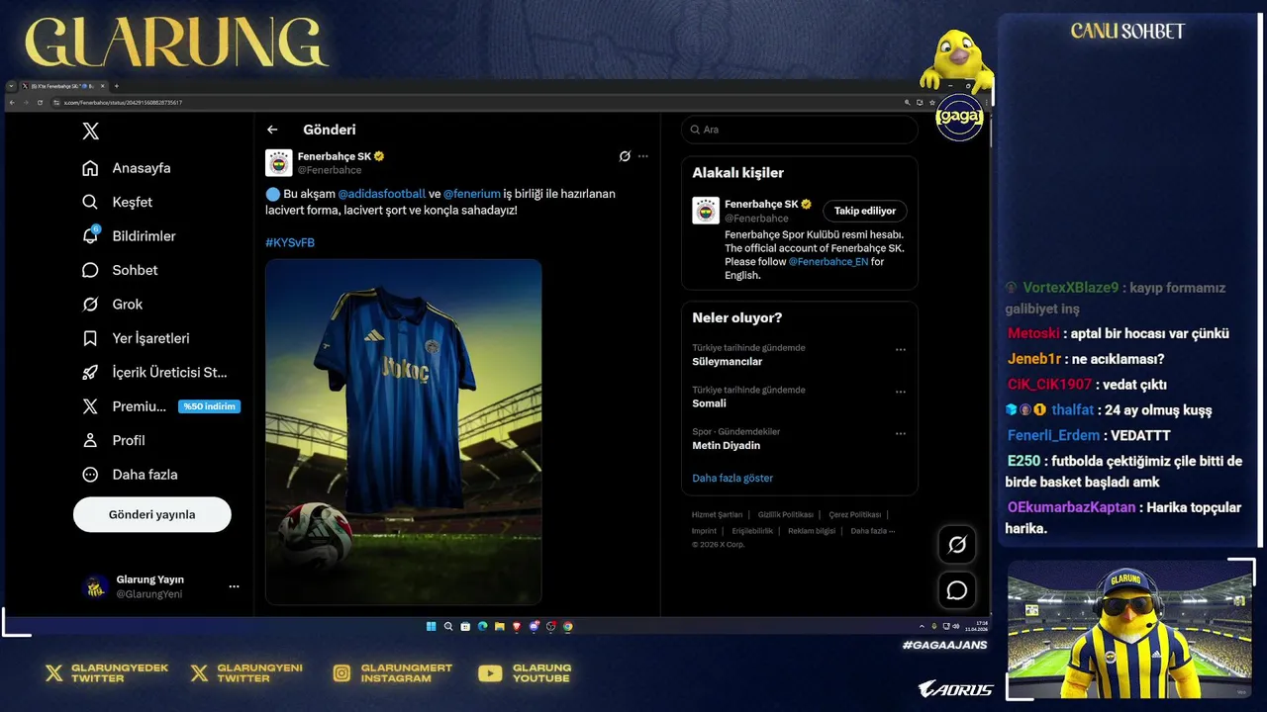Go back using the Gönderi arrow
This screenshot has width=1267, height=712.
pyautogui.click(x=272, y=130)
